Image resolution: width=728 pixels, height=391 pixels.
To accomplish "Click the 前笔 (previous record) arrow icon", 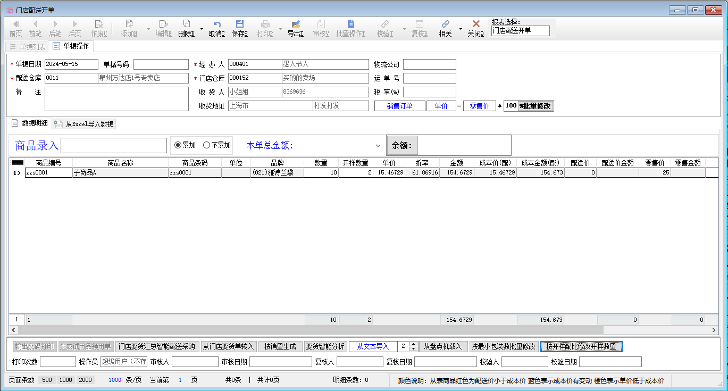I will tap(35, 24).
